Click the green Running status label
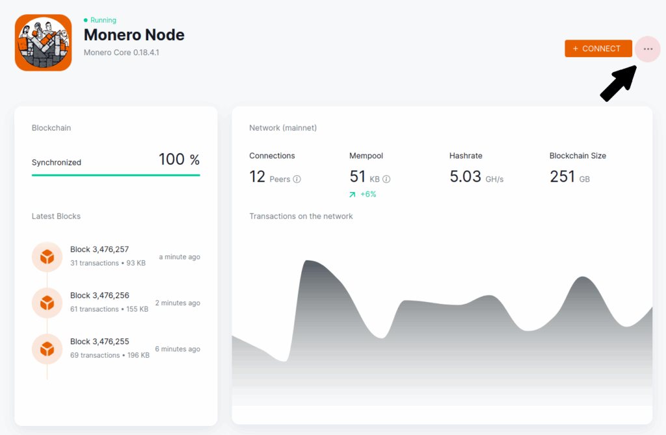Image resolution: width=666 pixels, height=435 pixels. pos(103,20)
